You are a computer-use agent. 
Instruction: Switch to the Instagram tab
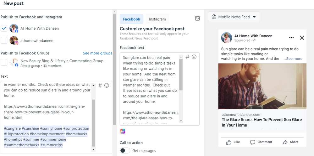point(157,19)
